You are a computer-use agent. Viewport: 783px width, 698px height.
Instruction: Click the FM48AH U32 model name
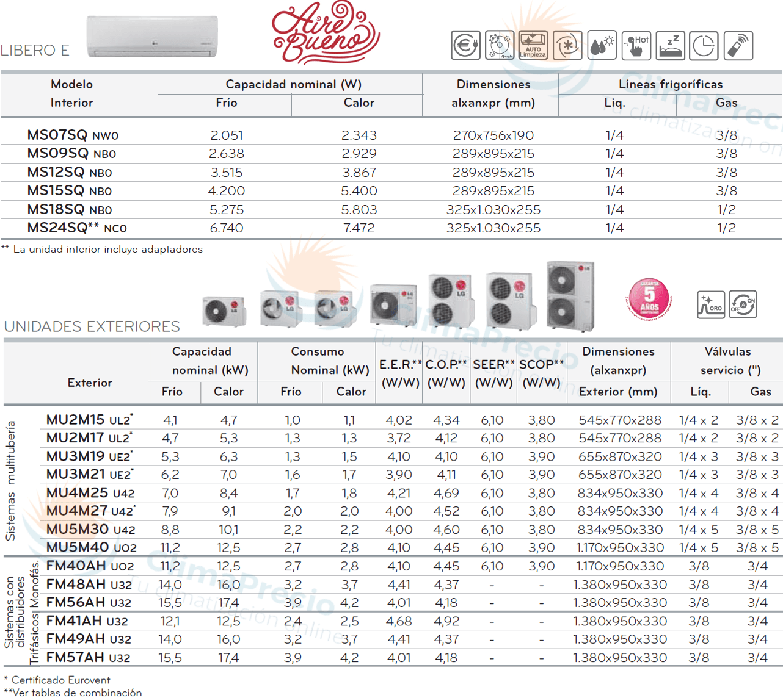(x=89, y=585)
